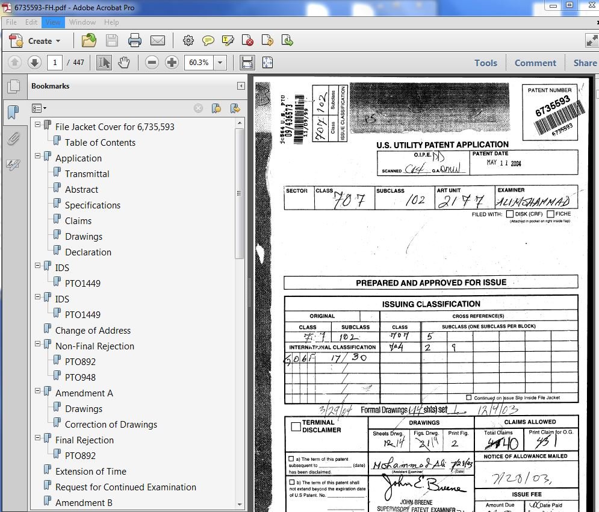Open the File menu
599x512 pixels.
click(11, 22)
